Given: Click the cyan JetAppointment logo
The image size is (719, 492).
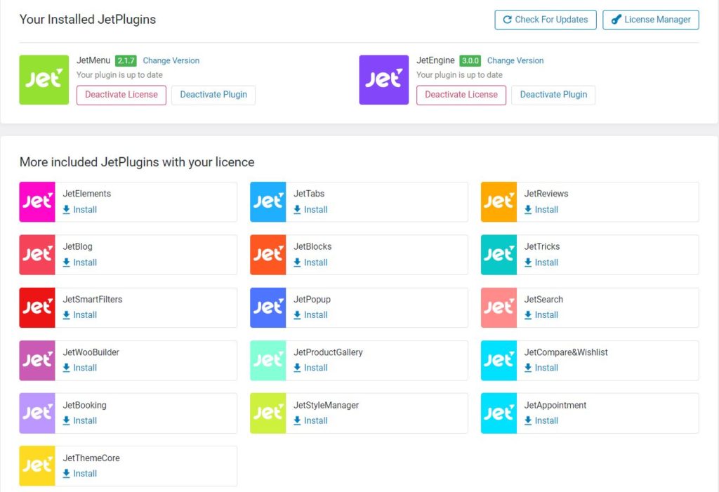Looking at the screenshot, I should pyautogui.click(x=499, y=413).
